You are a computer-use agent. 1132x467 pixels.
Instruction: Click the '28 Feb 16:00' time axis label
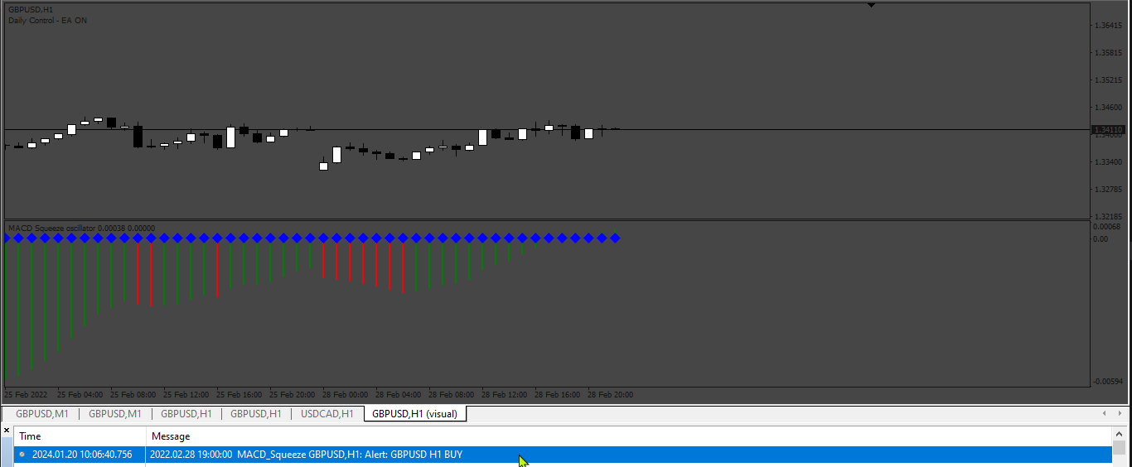click(x=558, y=395)
